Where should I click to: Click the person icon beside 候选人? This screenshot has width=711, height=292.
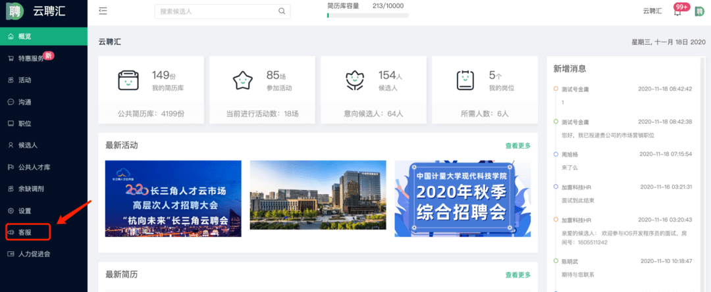[11, 145]
